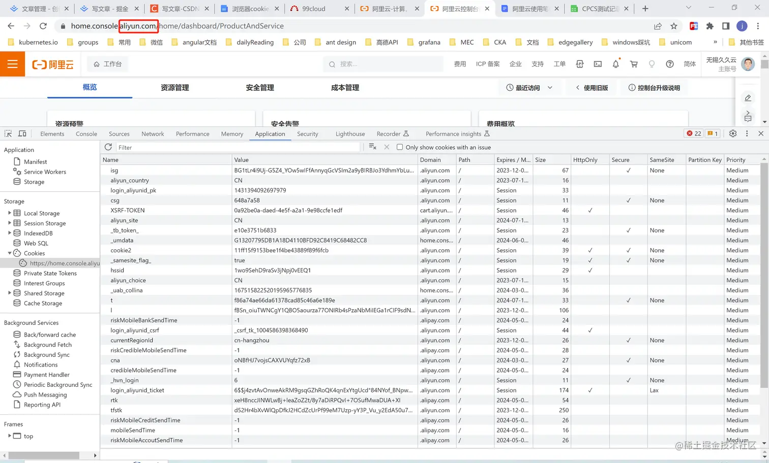Click the sidebar horizontal scrollbar
The width and height of the screenshot is (769, 463).
coord(44,455)
